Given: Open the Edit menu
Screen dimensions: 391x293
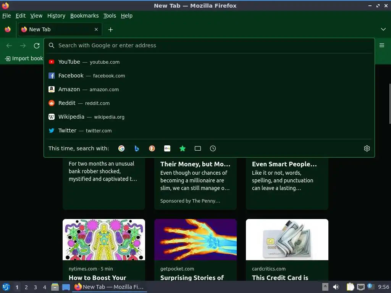Looking at the screenshot, I should pyautogui.click(x=21, y=16).
